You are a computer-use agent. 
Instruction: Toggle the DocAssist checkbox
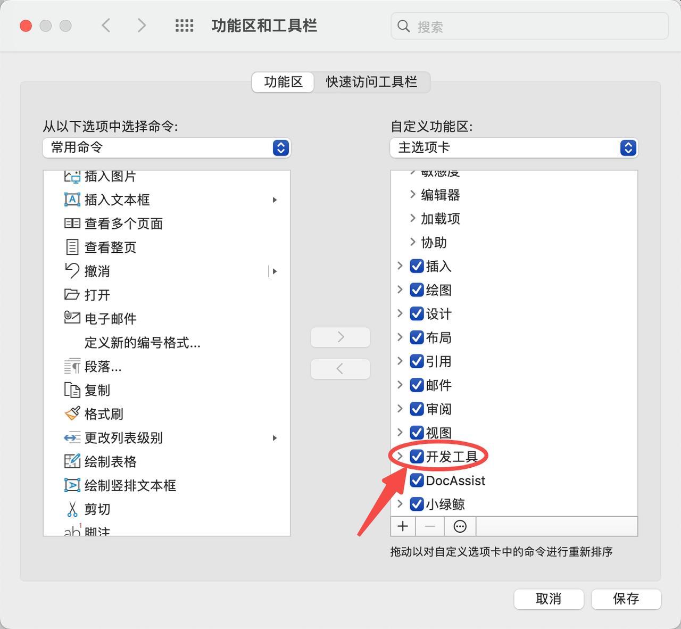point(417,481)
